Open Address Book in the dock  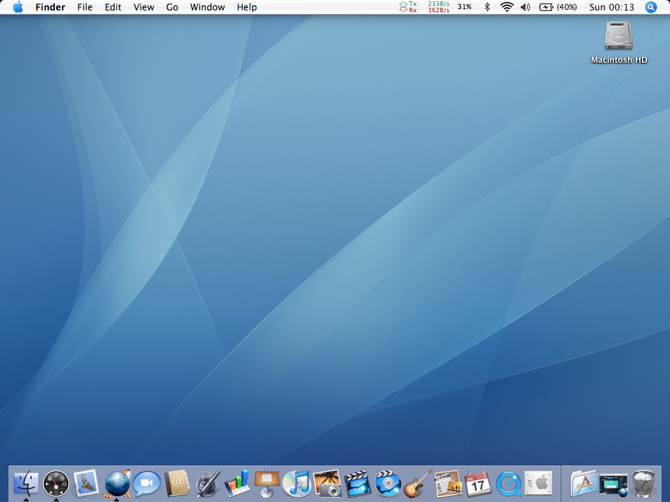pyautogui.click(x=177, y=484)
